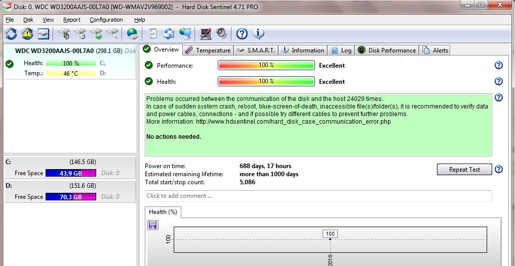This screenshot has height=266, width=515.
Task: Open the File menu
Action: (x=10, y=20)
